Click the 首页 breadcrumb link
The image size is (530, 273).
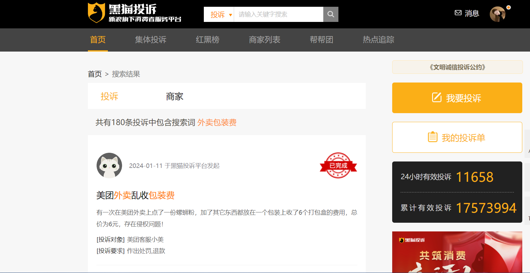95,74
